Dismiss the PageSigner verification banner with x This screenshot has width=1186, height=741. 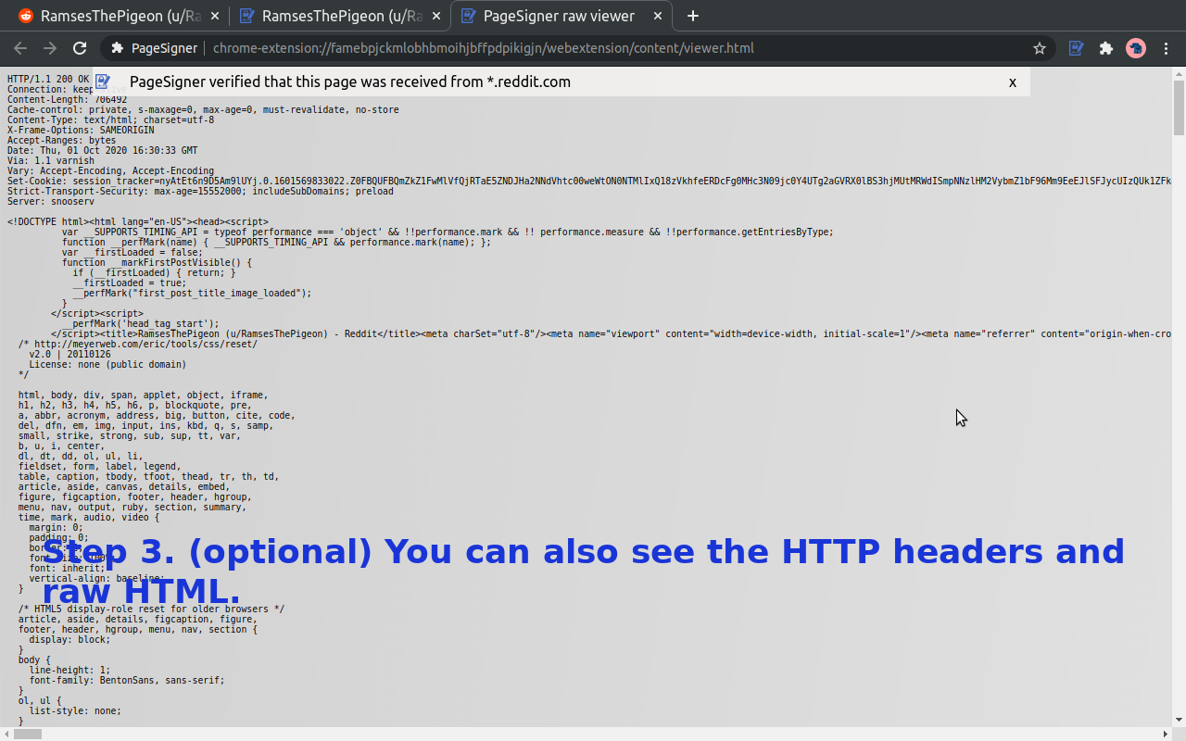coord(1013,82)
